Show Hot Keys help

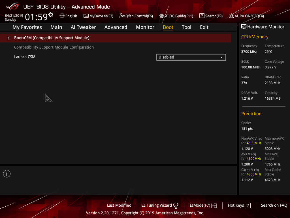pos(236,206)
